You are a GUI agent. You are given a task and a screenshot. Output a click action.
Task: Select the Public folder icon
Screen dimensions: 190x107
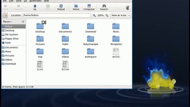click(65, 39)
